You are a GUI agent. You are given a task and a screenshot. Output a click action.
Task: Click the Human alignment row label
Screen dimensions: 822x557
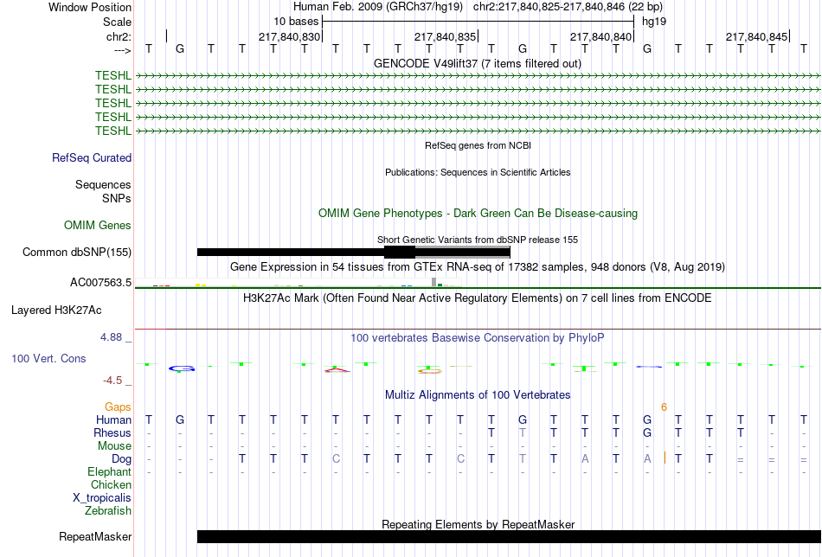click(x=113, y=419)
